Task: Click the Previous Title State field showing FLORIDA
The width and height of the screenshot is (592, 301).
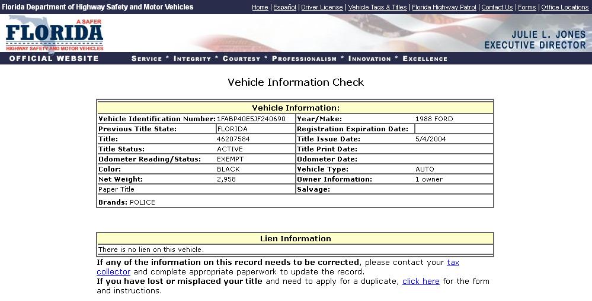Action: [x=255, y=129]
